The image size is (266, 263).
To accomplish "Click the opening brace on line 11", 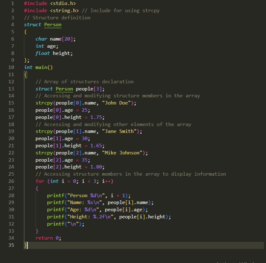I will tap(26, 75).
